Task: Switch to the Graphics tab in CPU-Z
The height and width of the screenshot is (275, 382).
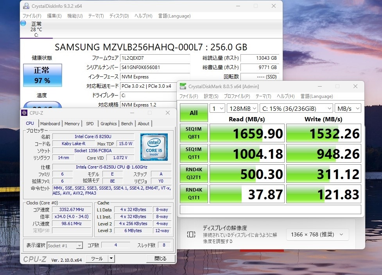Action: click(x=109, y=124)
